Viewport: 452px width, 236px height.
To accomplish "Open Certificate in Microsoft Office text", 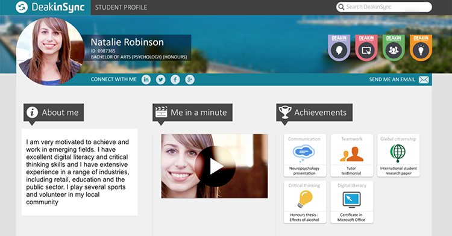I will (351, 217).
